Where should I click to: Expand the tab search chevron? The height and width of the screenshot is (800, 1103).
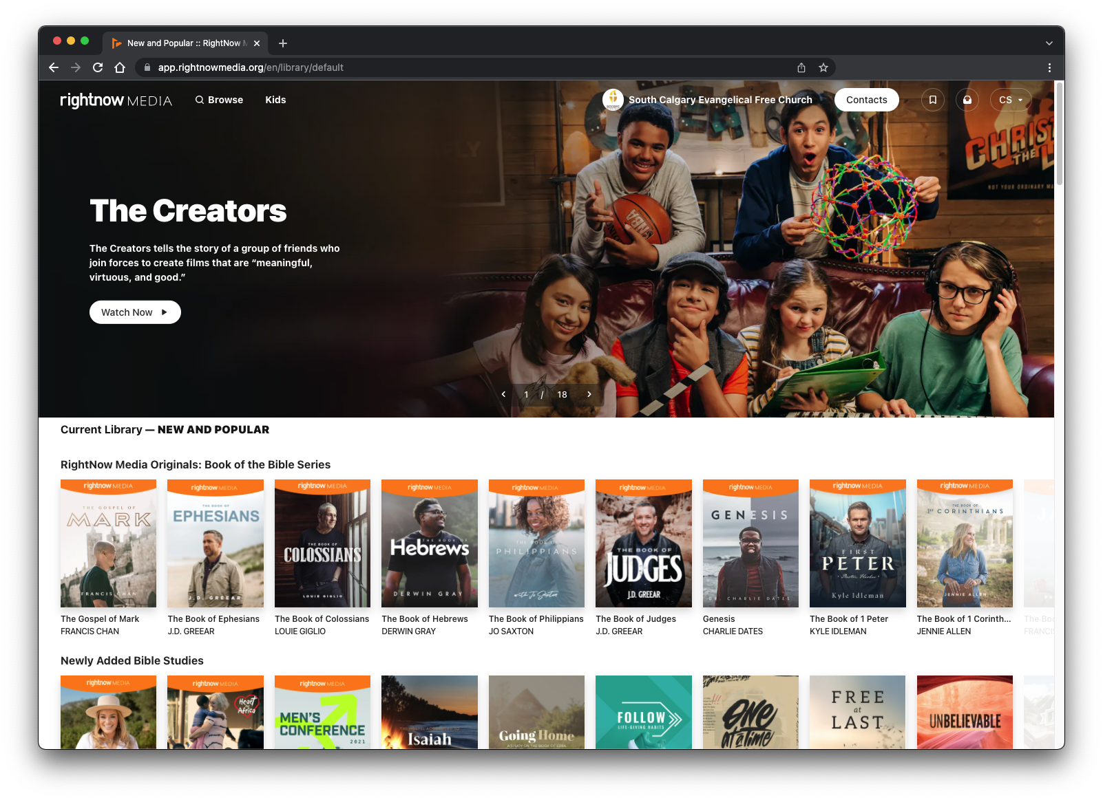click(1049, 43)
